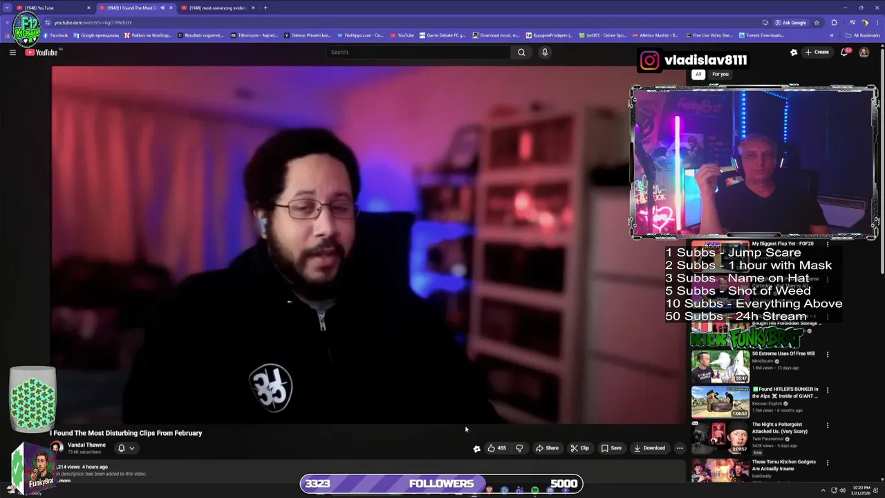Open the Torrent Downloads bookmark

point(761,35)
